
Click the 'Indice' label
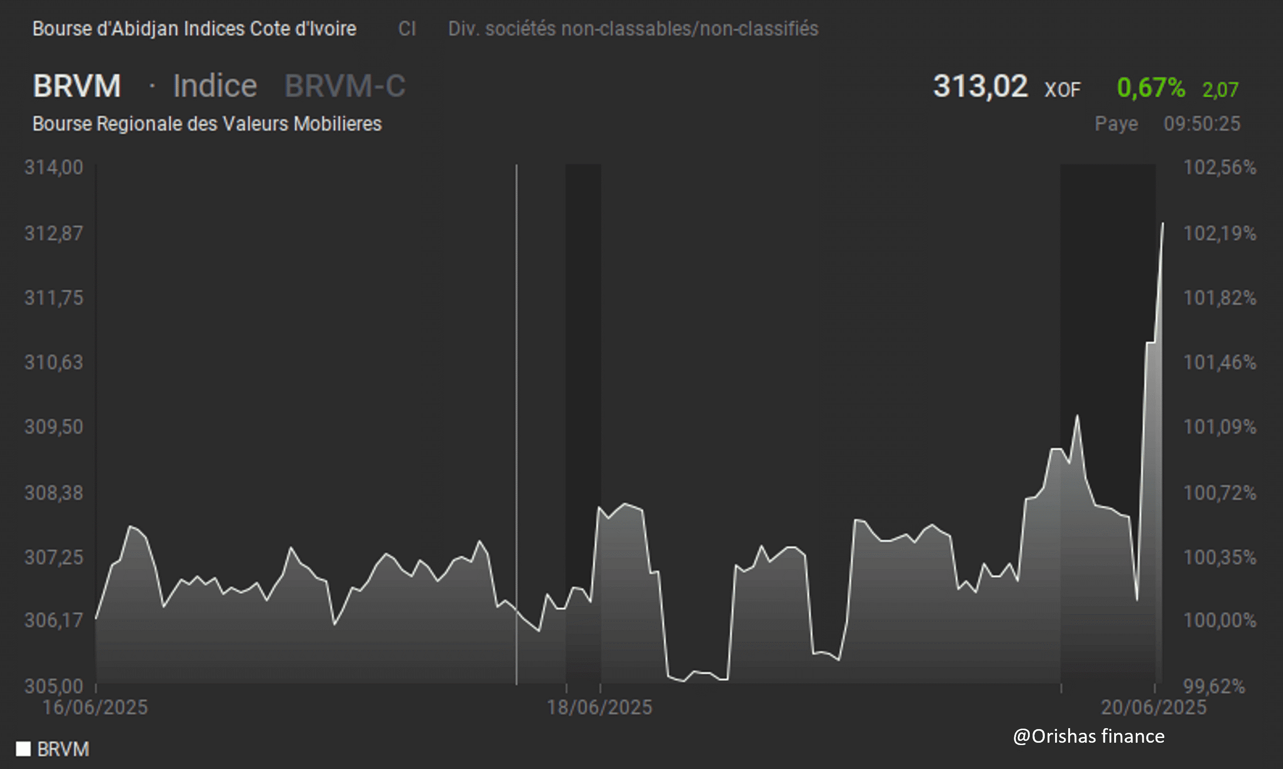tap(215, 85)
